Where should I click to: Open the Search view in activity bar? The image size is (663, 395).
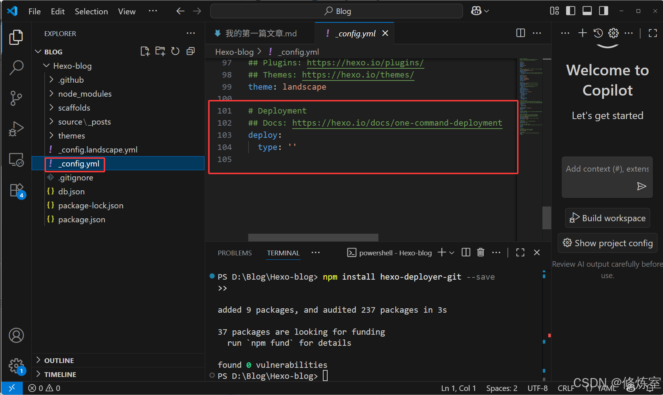coord(16,68)
